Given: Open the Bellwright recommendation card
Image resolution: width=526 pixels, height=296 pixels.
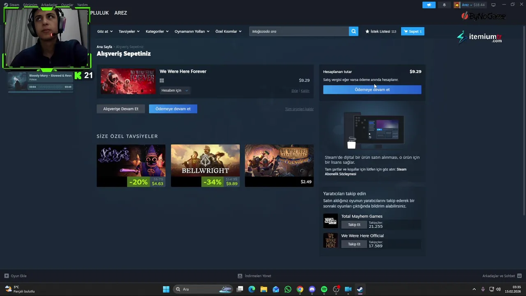Looking at the screenshot, I should coord(205,166).
